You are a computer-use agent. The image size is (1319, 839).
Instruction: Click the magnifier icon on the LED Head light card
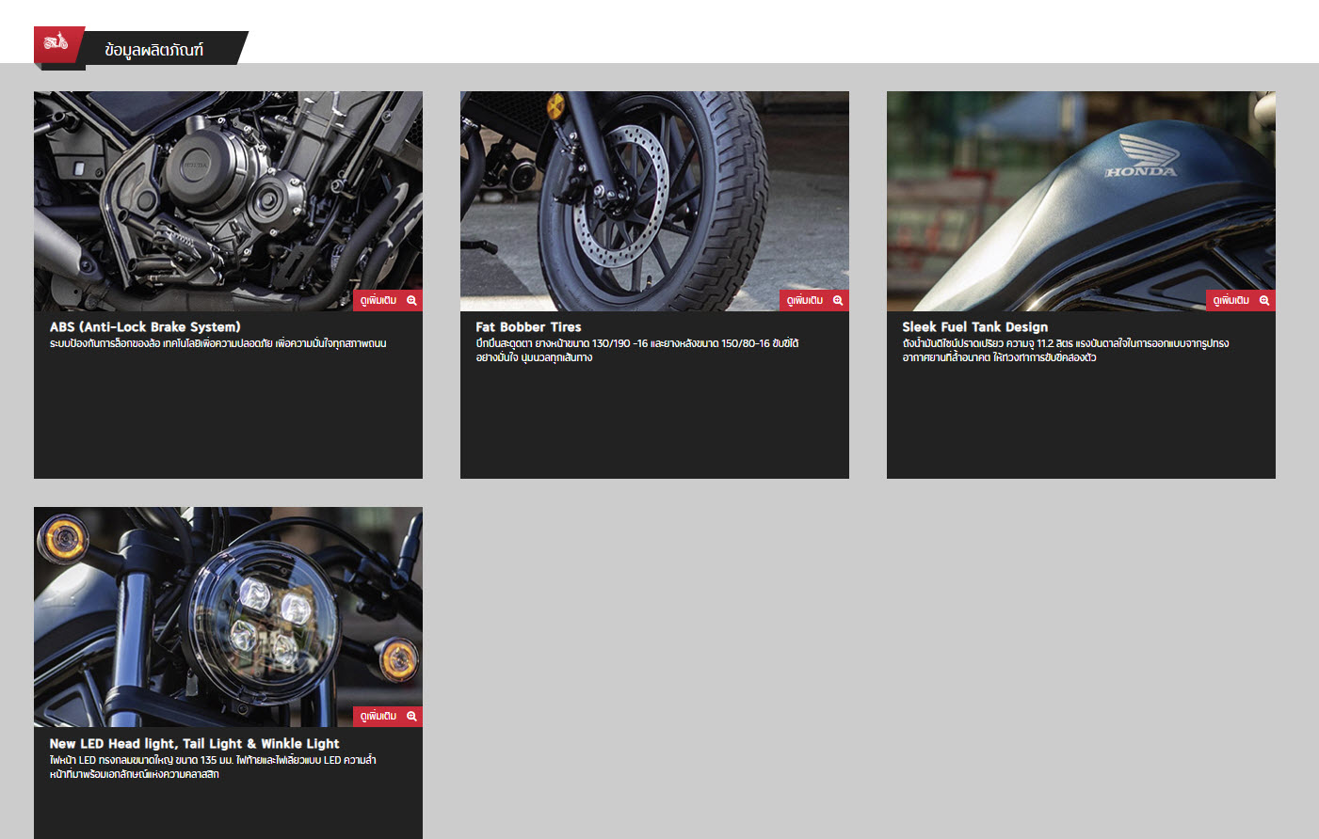(x=411, y=717)
